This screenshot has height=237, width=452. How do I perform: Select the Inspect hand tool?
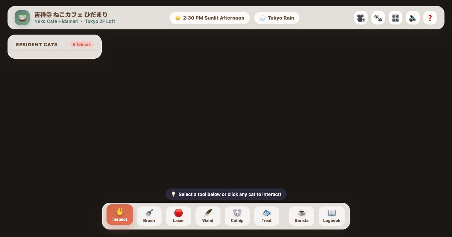coord(120,215)
